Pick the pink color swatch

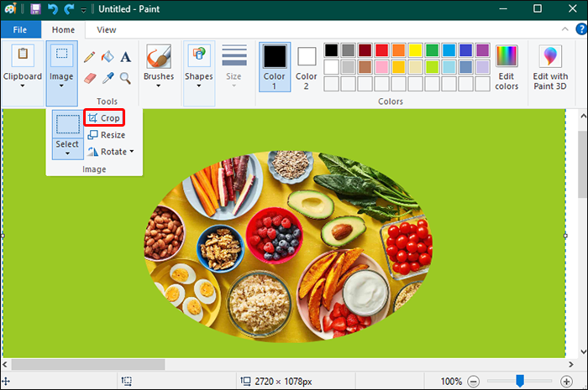pos(381,67)
